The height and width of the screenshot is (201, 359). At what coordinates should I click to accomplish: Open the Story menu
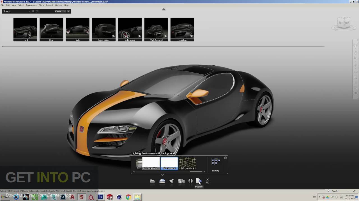click(41, 5)
